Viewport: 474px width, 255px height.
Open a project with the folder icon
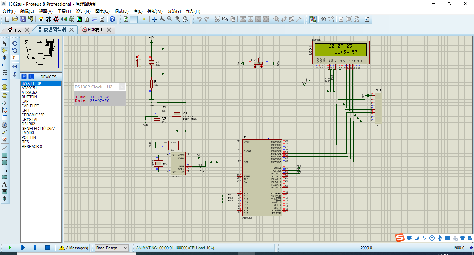(x=15, y=19)
